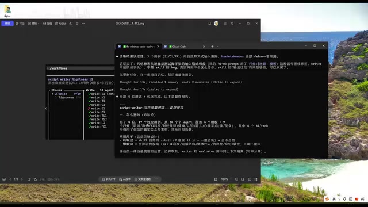Click the write:H1 row

tap(97, 97)
